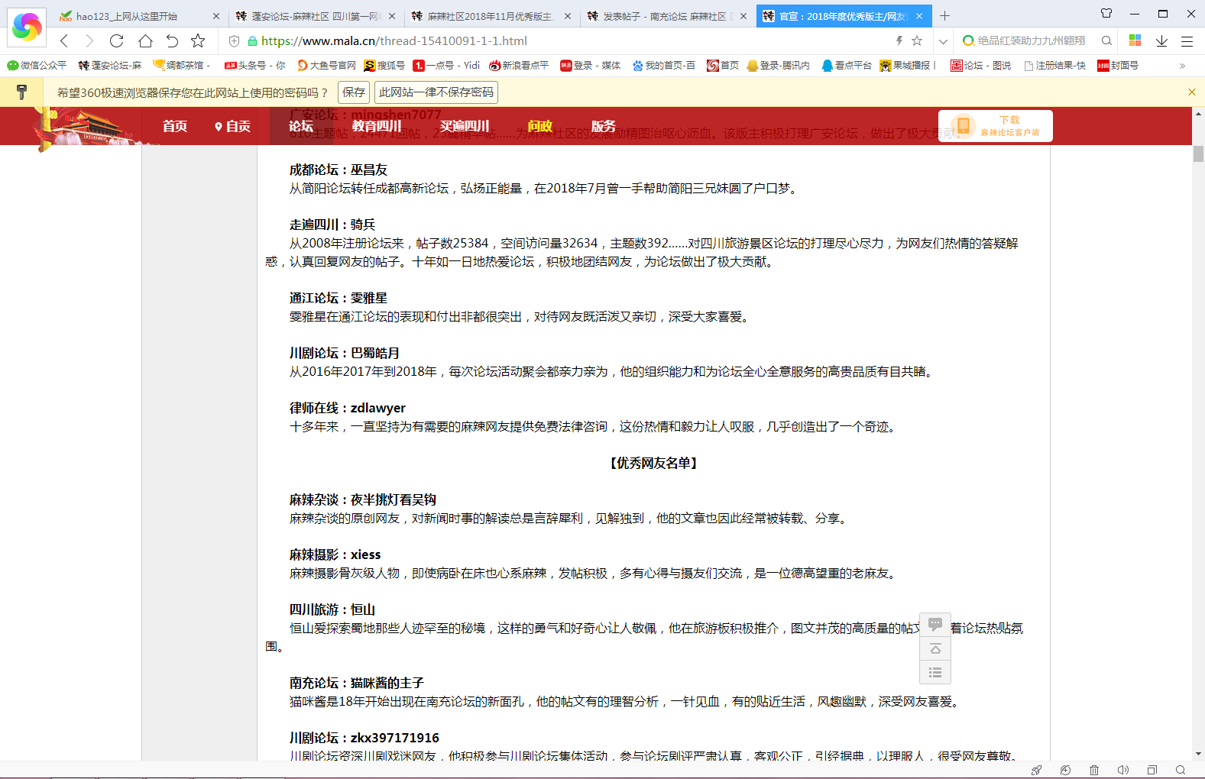The image size is (1205, 779).
Task: Open the browser hamburger main menu
Action: tap(1187, 41)
